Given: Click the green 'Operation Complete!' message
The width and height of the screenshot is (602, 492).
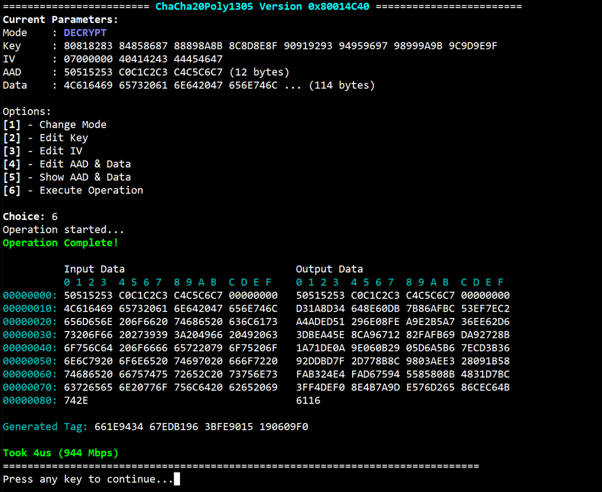Looking at the screenshot, I should point(60,242).
